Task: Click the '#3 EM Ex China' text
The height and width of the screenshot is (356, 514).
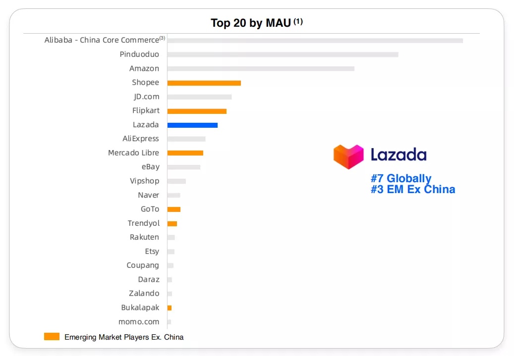Action: coord(413,189)
